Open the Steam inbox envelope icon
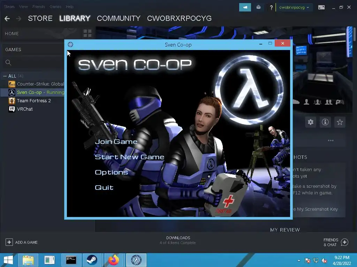The width and height of the screenshot is (357, 267). [258, 7]
